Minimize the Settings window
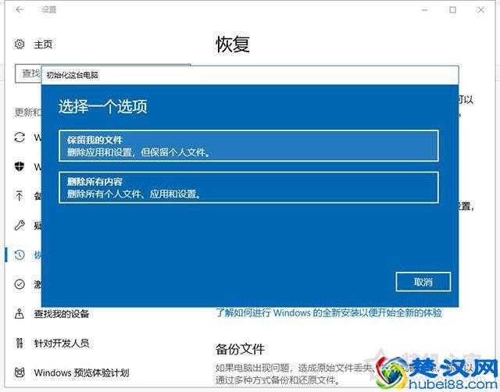The height and width of the screenshot is (392, 500). pos(424,10)
